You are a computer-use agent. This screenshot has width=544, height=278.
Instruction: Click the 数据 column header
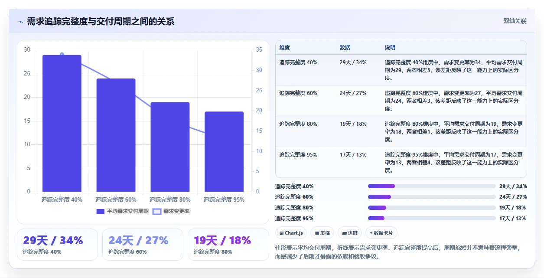345,48
